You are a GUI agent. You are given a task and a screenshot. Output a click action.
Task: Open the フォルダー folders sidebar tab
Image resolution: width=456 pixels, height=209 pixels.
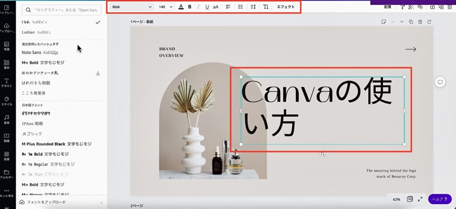[x=6, y=174]
